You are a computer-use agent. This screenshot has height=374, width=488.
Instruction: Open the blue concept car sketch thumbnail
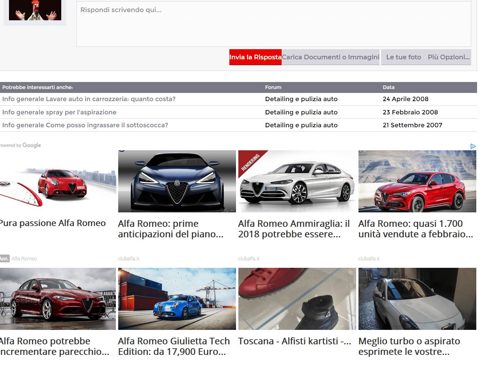pos(177,182)
